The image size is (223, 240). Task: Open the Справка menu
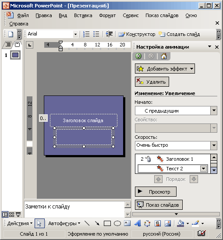[x=19, y=24]
